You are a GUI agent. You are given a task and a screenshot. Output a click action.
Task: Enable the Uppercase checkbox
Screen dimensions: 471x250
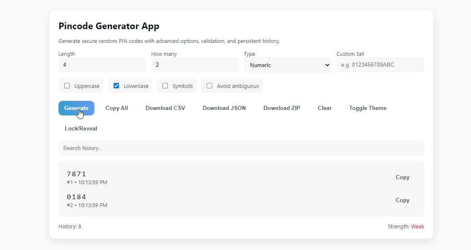pos(67,86)
